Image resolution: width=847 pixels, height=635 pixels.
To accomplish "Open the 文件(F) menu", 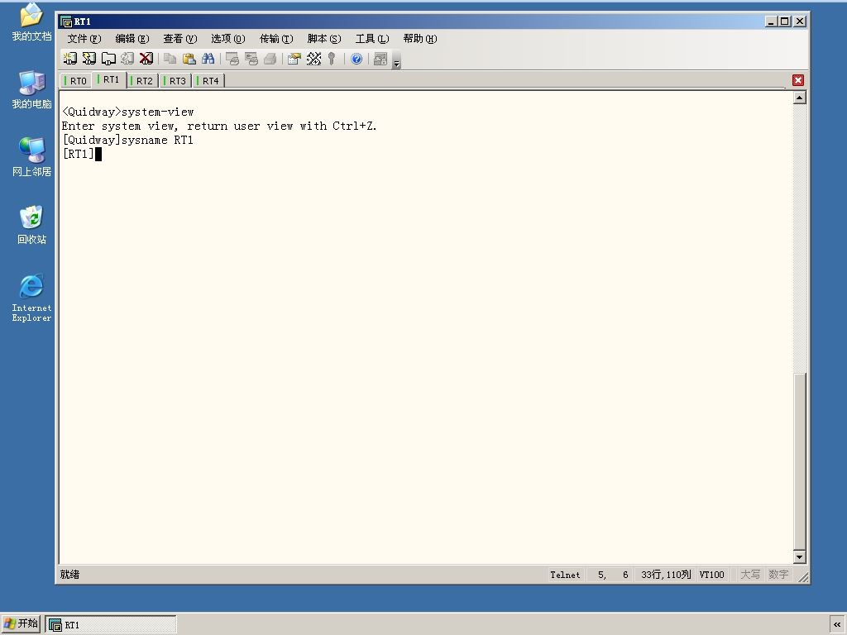I will (84, 38).
